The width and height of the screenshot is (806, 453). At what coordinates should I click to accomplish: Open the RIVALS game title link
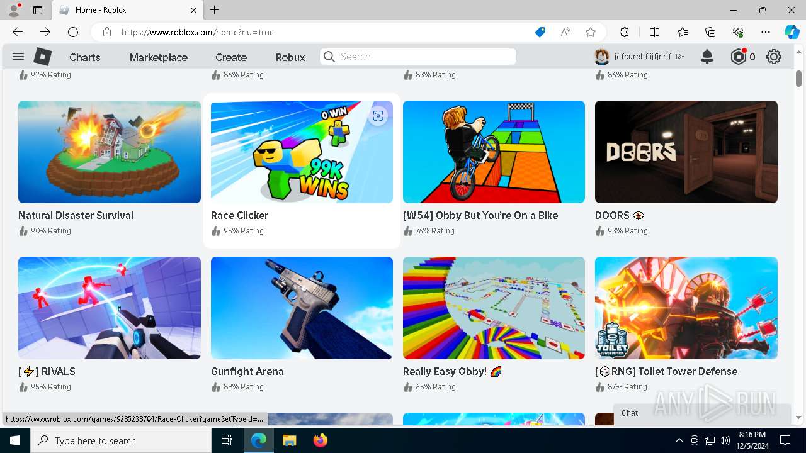coord(47,371)
